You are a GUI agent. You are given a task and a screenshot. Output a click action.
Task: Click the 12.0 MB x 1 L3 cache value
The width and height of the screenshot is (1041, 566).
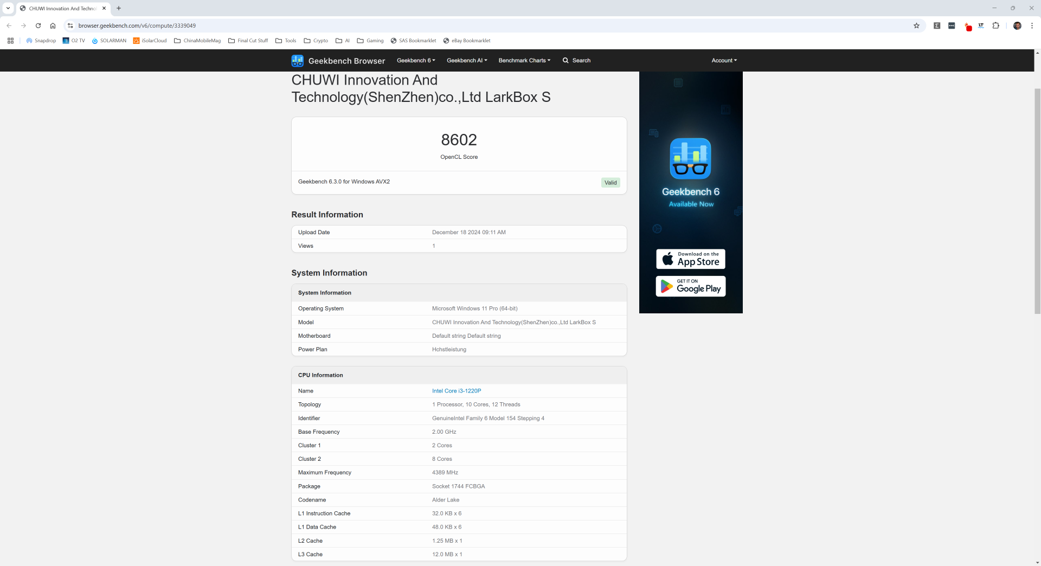447,555
